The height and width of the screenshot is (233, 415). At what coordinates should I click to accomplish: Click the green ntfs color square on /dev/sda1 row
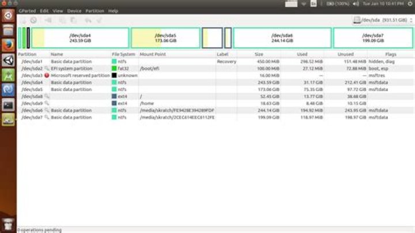click(114, 62)
